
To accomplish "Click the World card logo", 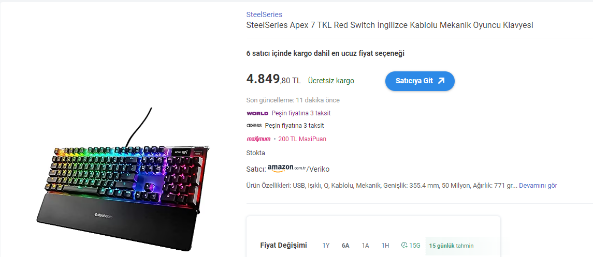I will click(x=257, y=113).
